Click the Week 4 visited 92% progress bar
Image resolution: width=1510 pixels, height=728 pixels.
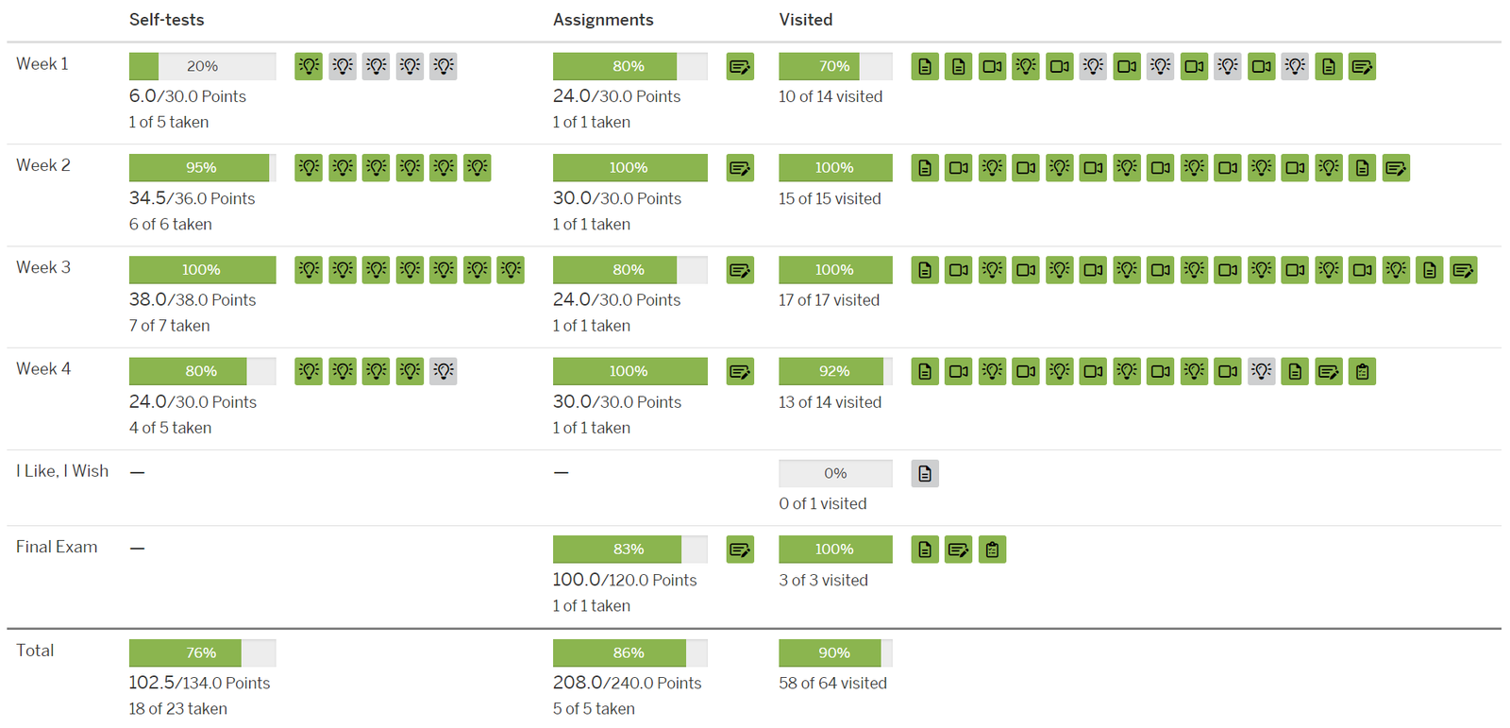tap(835, 371)
